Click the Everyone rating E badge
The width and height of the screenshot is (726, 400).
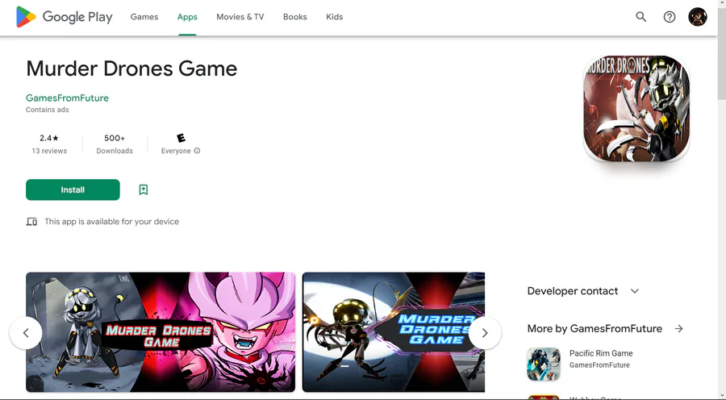tap(181, 138)
